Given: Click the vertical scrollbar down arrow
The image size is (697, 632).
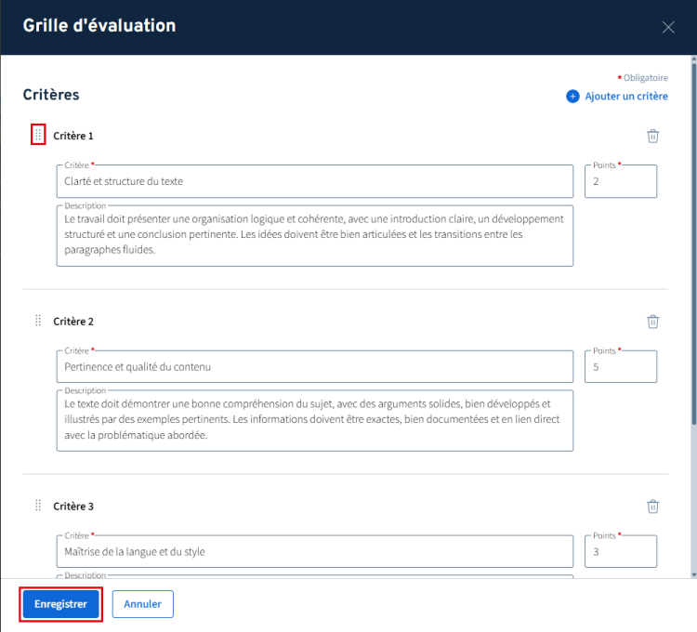Looking at the screenshot, I should click(694, 574).
